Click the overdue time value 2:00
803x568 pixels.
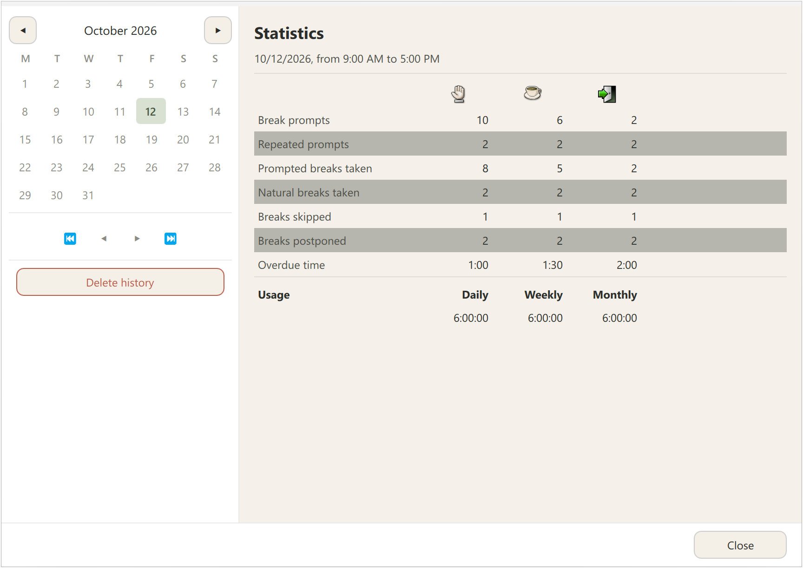coord(627,265)
